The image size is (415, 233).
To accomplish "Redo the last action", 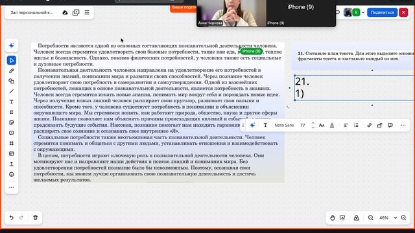I will (x=21, y=217).
